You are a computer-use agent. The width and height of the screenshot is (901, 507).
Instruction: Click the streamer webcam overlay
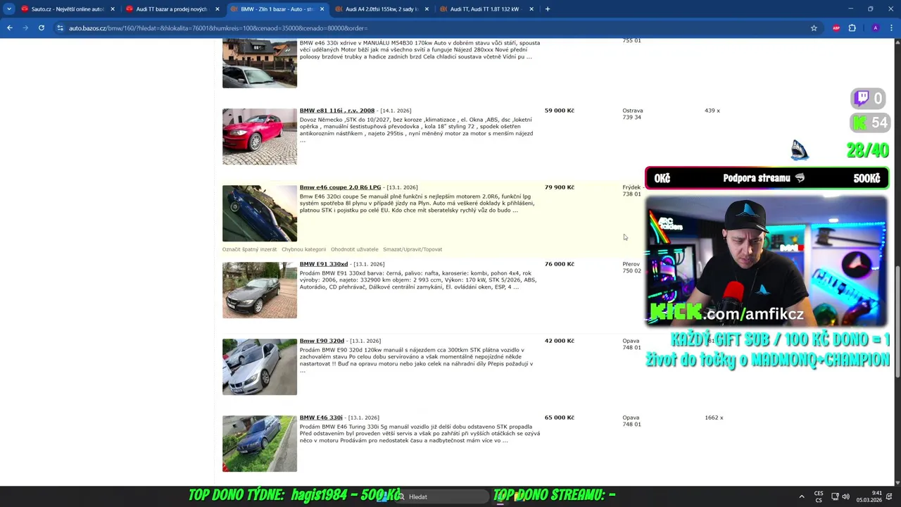[x=767, y=261]
